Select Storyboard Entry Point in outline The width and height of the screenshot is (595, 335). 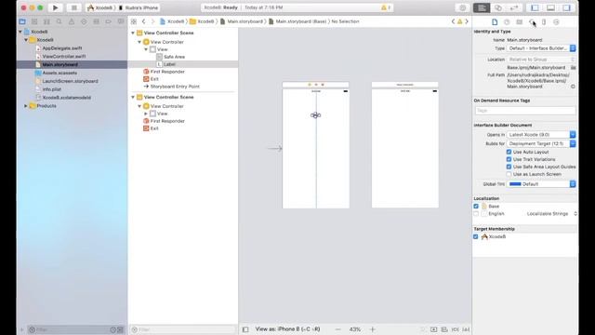pos(175,87)
